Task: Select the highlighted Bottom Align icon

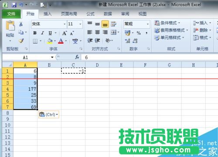Action: click(105, 24)
